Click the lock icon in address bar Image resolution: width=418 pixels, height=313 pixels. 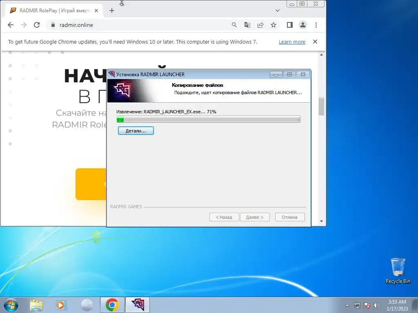point(53,25)
